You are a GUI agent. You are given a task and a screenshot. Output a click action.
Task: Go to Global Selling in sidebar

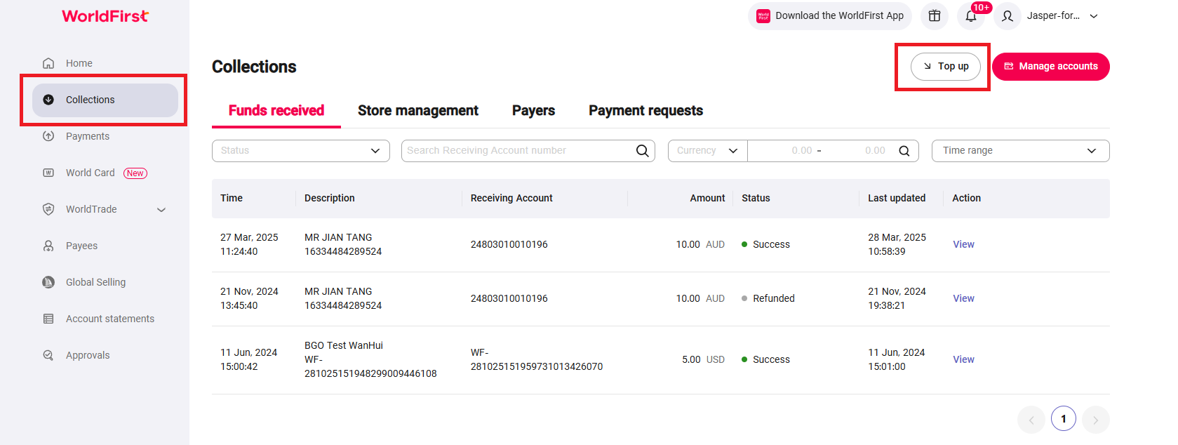[x=95, y=282]
